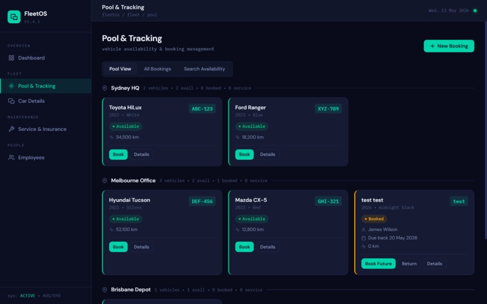The width and height of the screenshot is (487, 304).
Task: Click Due back 20 May 2026 text
Action: 393,238
